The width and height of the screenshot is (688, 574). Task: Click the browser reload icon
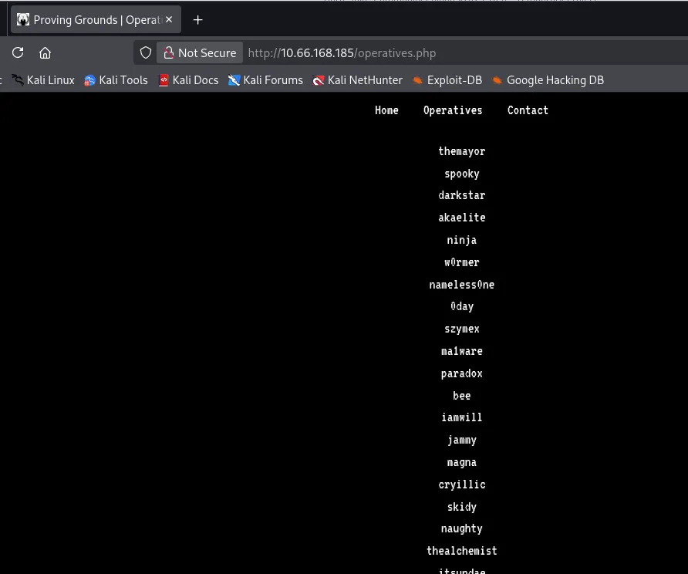pyautogui.click(x=18, y=52)
